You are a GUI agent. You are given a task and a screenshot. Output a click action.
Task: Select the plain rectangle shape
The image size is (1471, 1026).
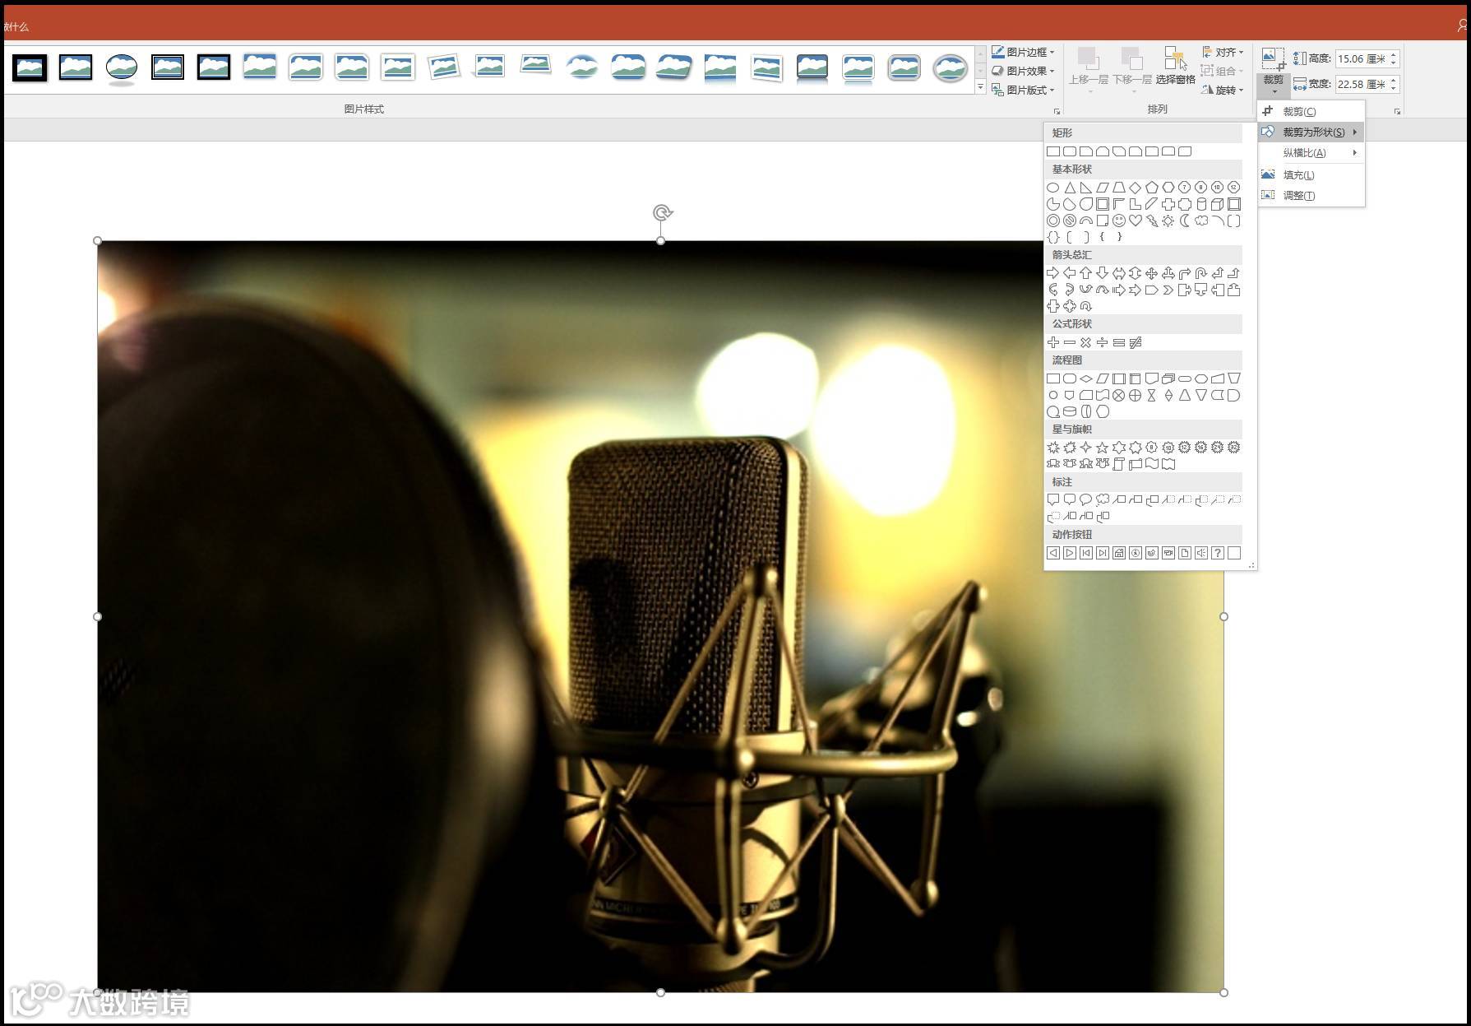click(1053, 151)
